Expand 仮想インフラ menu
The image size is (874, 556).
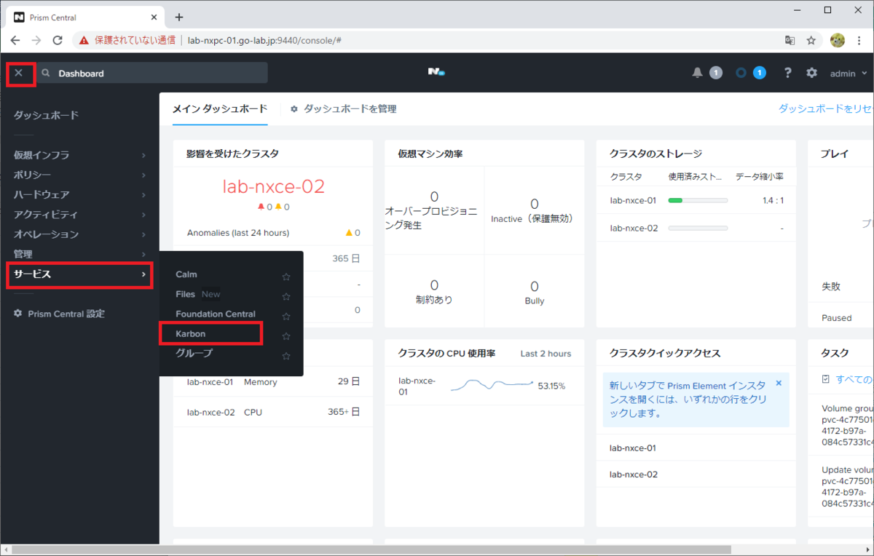coord(79,155)
